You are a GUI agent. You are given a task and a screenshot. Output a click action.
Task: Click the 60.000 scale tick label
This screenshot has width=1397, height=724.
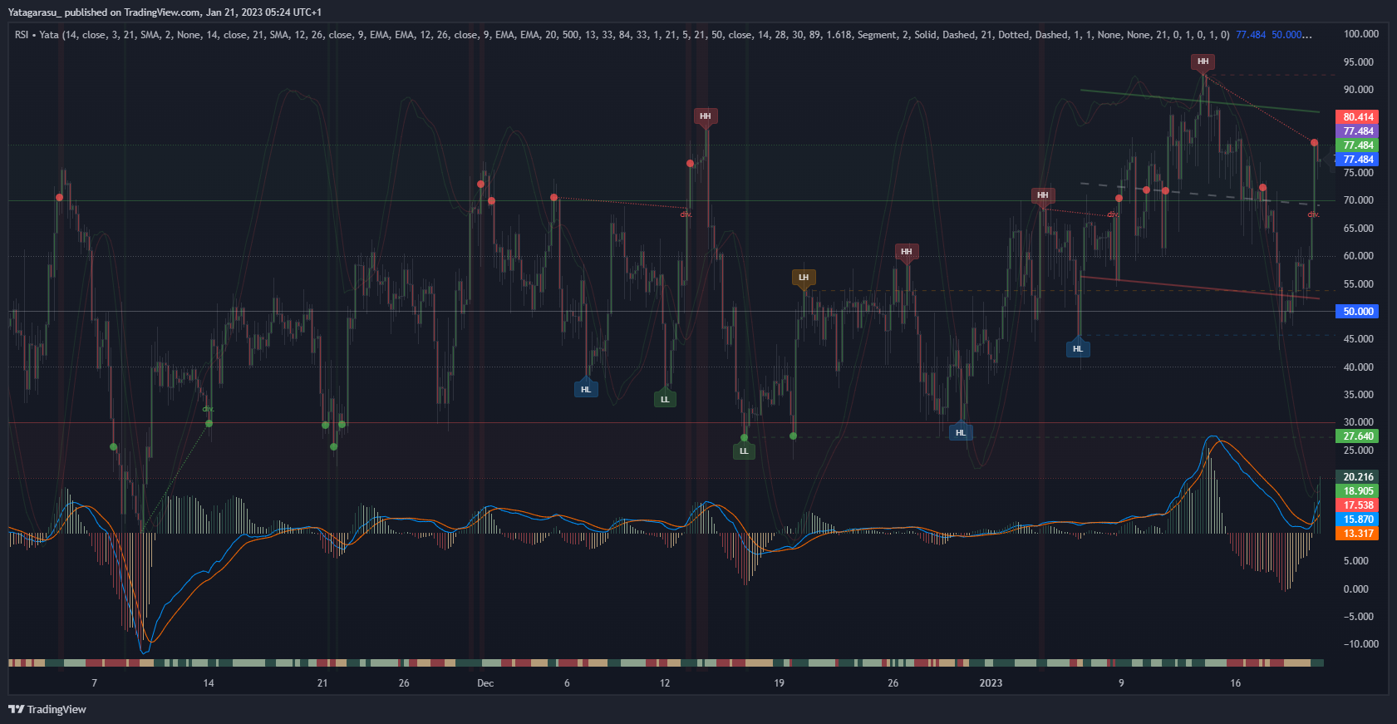click(x=1359, y=256)
